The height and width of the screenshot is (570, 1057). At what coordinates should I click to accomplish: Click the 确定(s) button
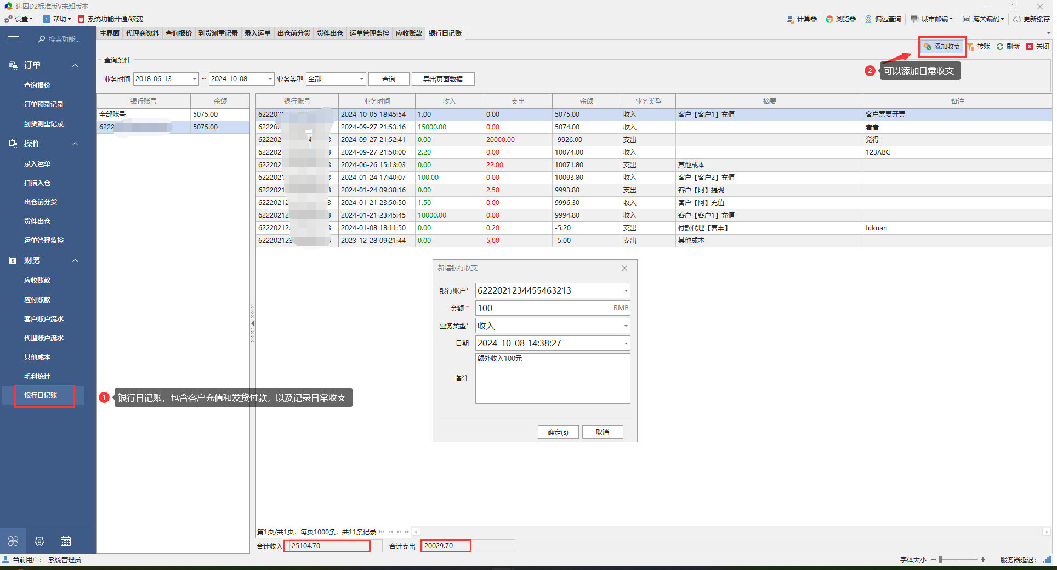[558, 432]
